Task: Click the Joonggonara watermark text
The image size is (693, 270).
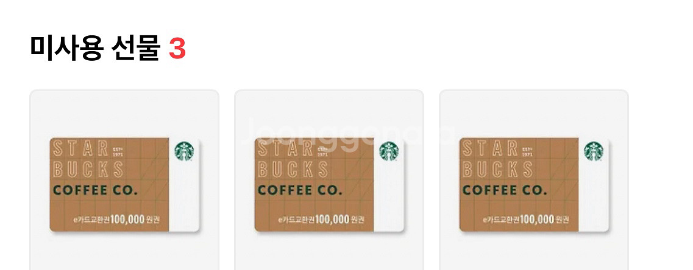Action: [349, 131]
